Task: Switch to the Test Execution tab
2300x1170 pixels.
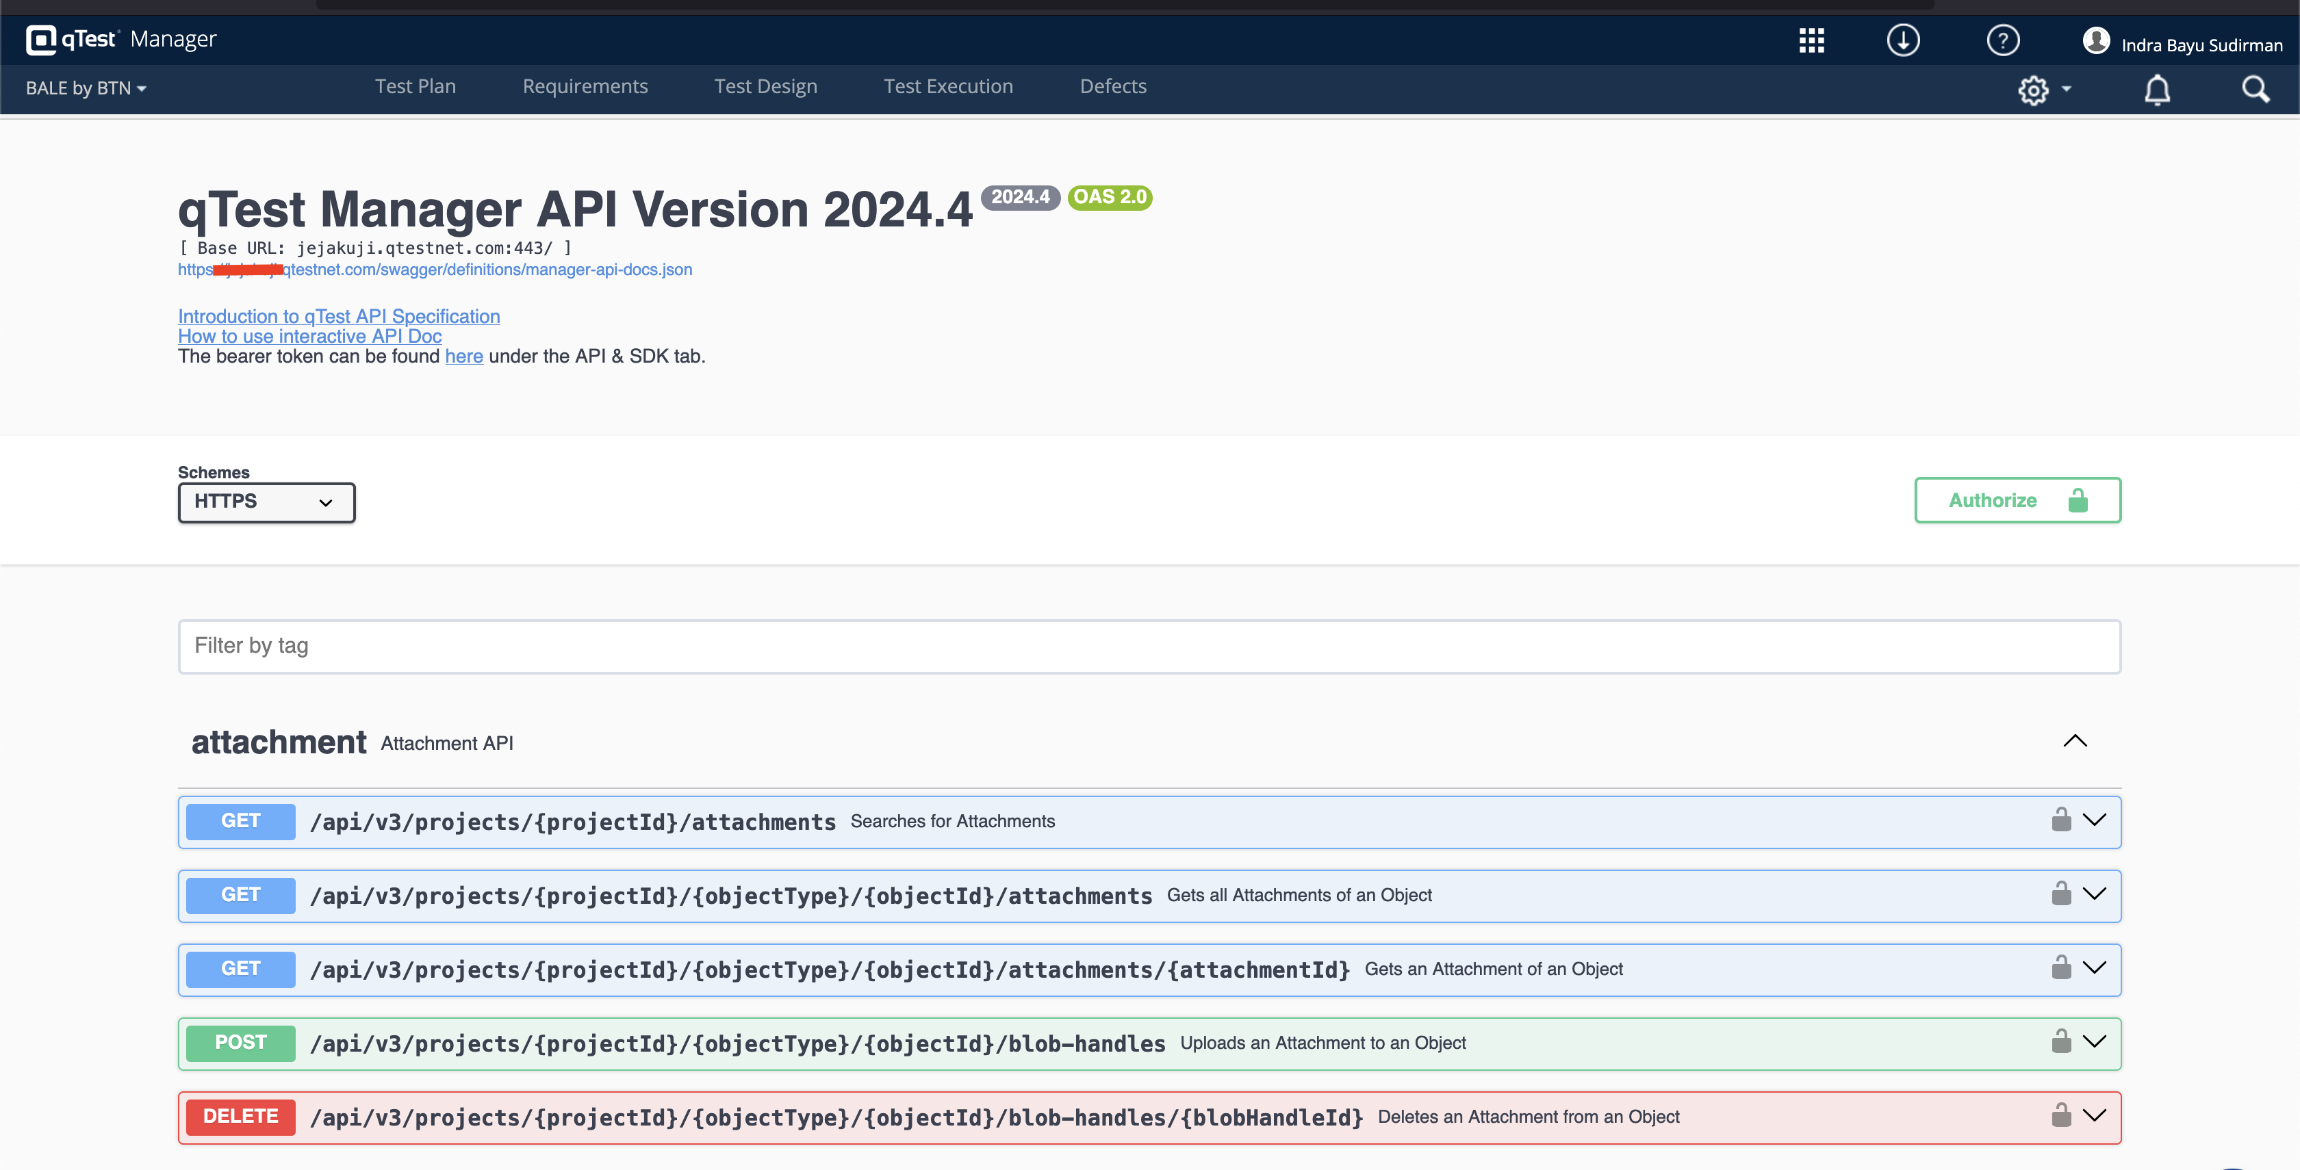Action: [948, 86]
